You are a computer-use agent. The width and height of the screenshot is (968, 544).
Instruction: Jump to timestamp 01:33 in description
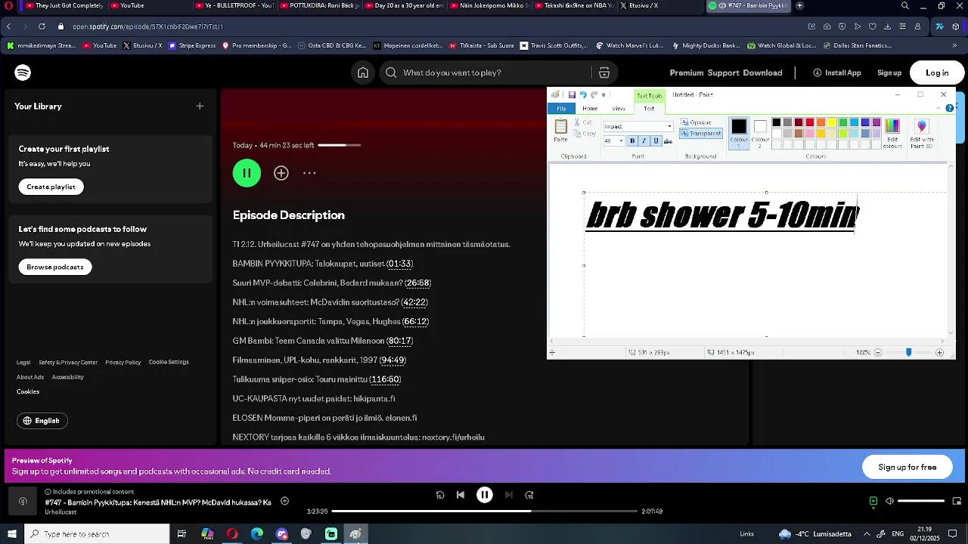[400, 264]
